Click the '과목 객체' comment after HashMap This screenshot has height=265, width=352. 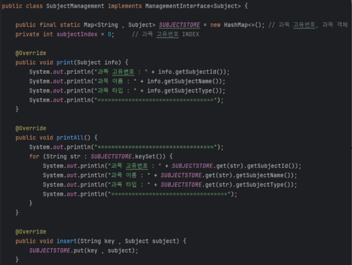pos(335,24)
